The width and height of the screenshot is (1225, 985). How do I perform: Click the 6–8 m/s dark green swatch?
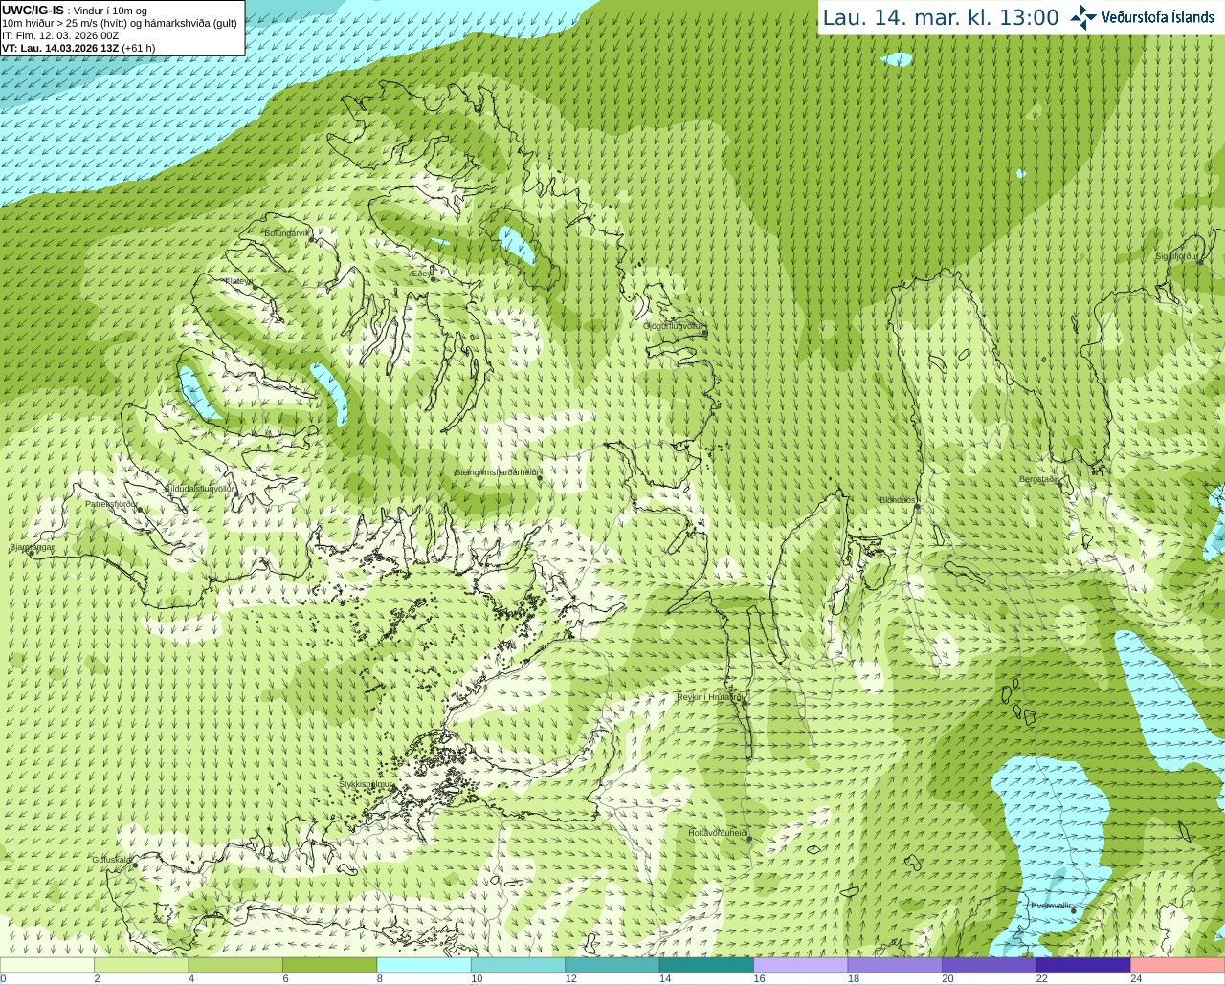[x=329, y=965]
